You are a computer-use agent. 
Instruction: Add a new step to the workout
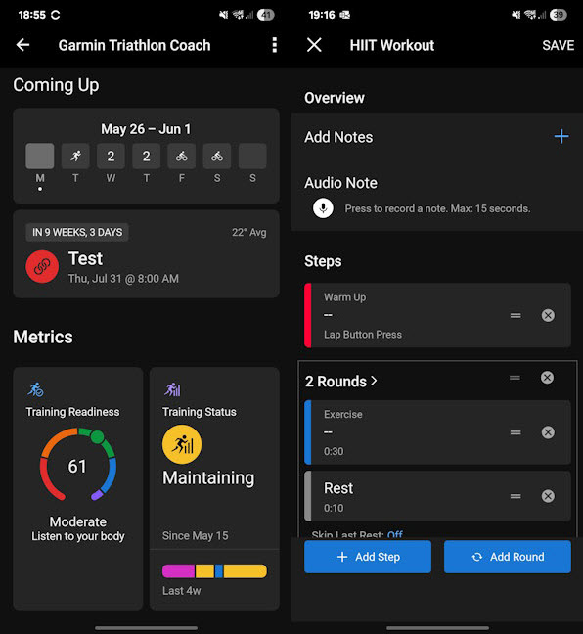click(x=368, y=557)
